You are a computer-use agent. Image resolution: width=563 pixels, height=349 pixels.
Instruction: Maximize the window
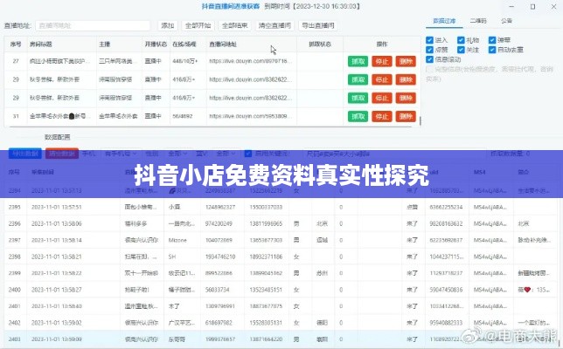point(533,6)
